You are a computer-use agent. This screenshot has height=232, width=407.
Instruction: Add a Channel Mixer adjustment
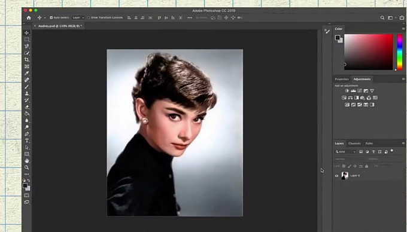click(x=369, y=97)
